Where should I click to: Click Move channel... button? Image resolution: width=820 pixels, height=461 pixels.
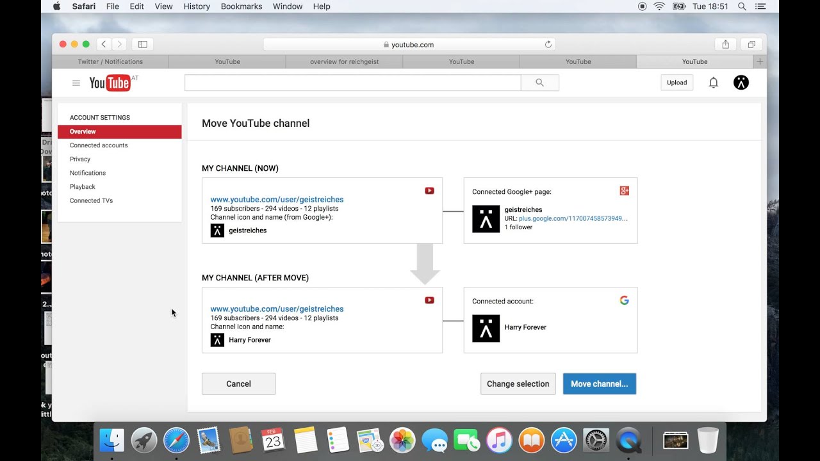(600, 384)
